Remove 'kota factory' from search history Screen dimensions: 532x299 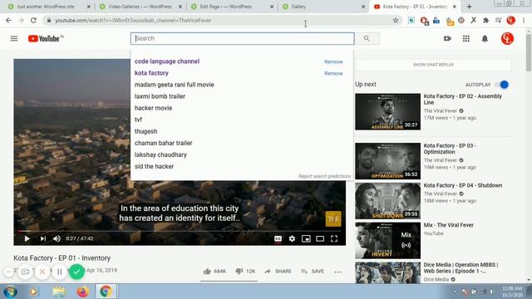(x=333, y=73)
